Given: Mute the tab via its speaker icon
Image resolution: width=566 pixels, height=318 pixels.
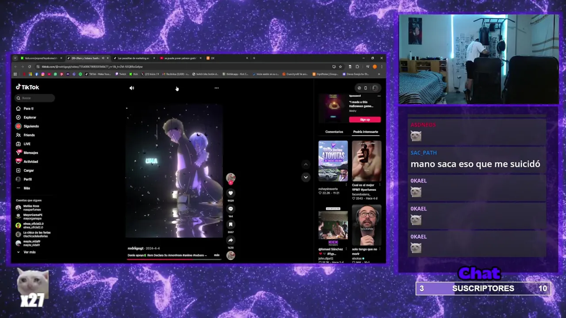Looking at the screenshot, I should point(103,58).
